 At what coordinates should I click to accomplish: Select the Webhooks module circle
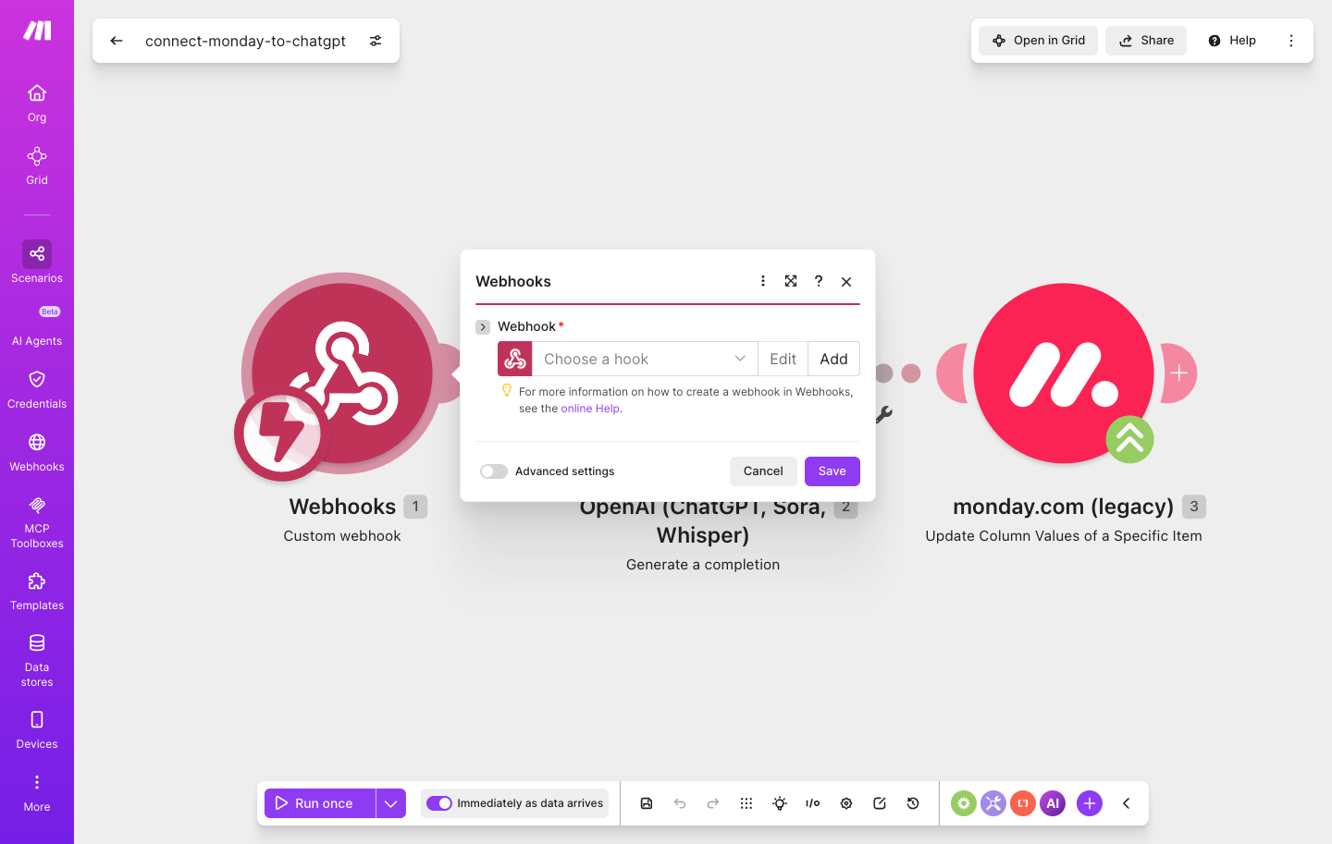(x=342, y=373)
